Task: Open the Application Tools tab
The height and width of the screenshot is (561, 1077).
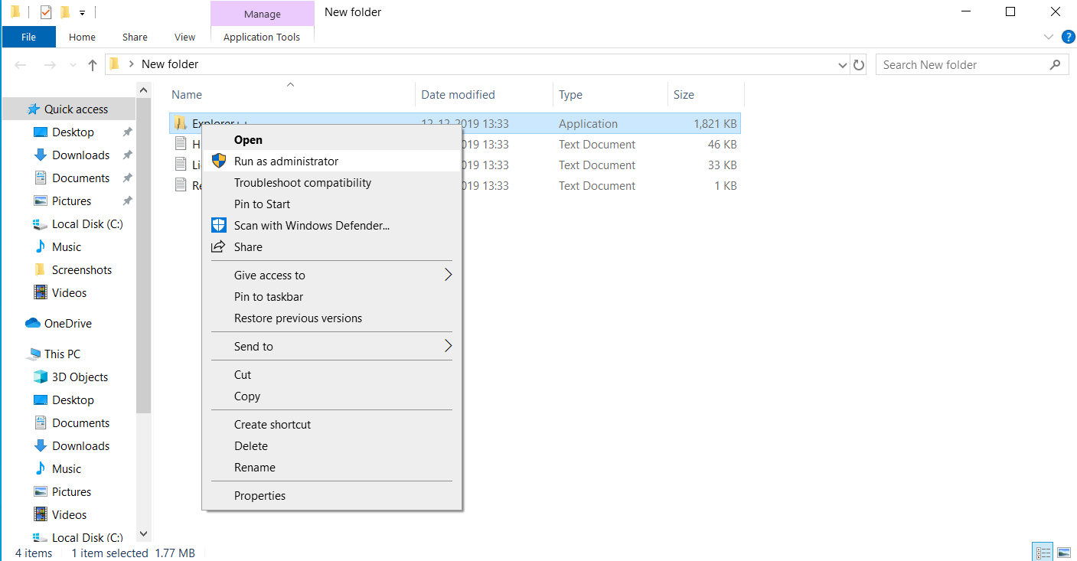Action: [x=262, y=37]
